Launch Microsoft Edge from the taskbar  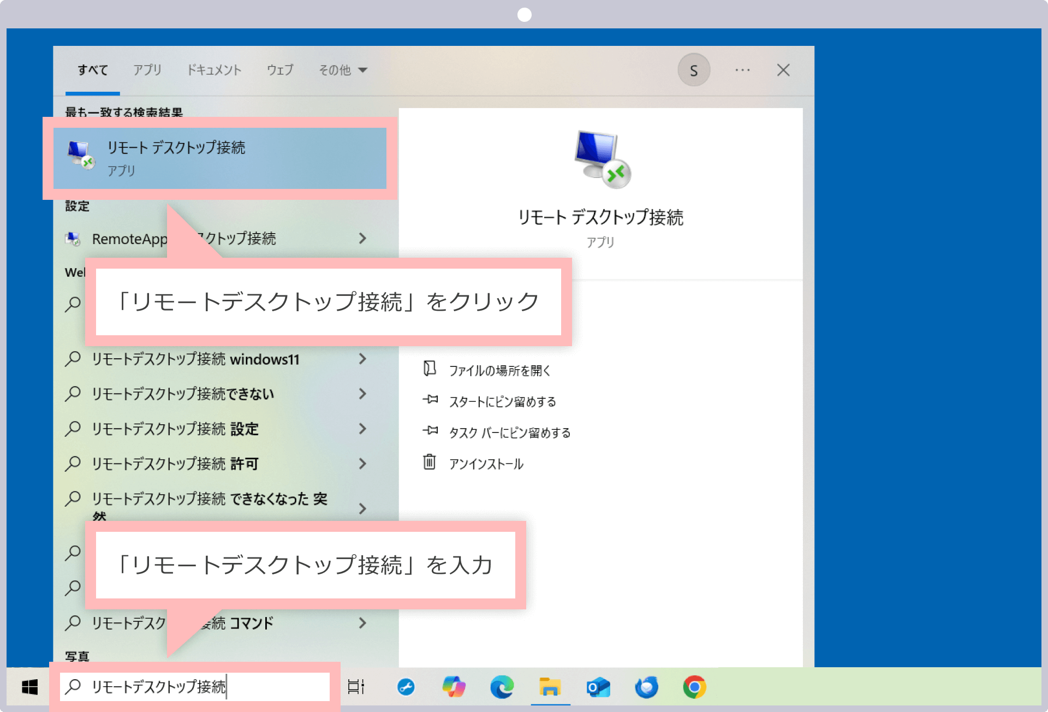(502, 687)
